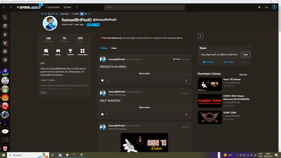Start recording with the REC button
This screenshot has width=281, height=158.
click(76, 14)
